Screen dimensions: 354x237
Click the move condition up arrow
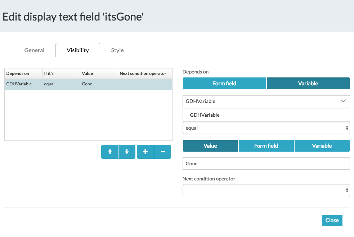(x=110, y=152)
